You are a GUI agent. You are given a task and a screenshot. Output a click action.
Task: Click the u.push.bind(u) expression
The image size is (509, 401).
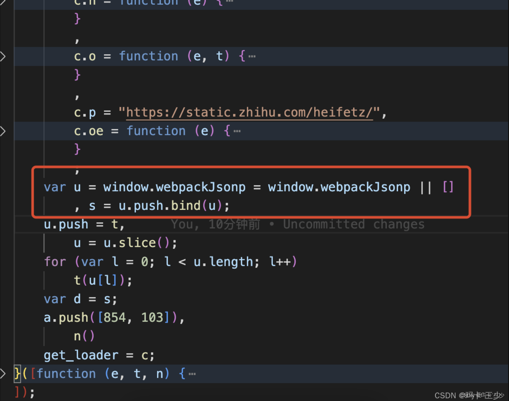pyautogui.click(x=169, y=205)
